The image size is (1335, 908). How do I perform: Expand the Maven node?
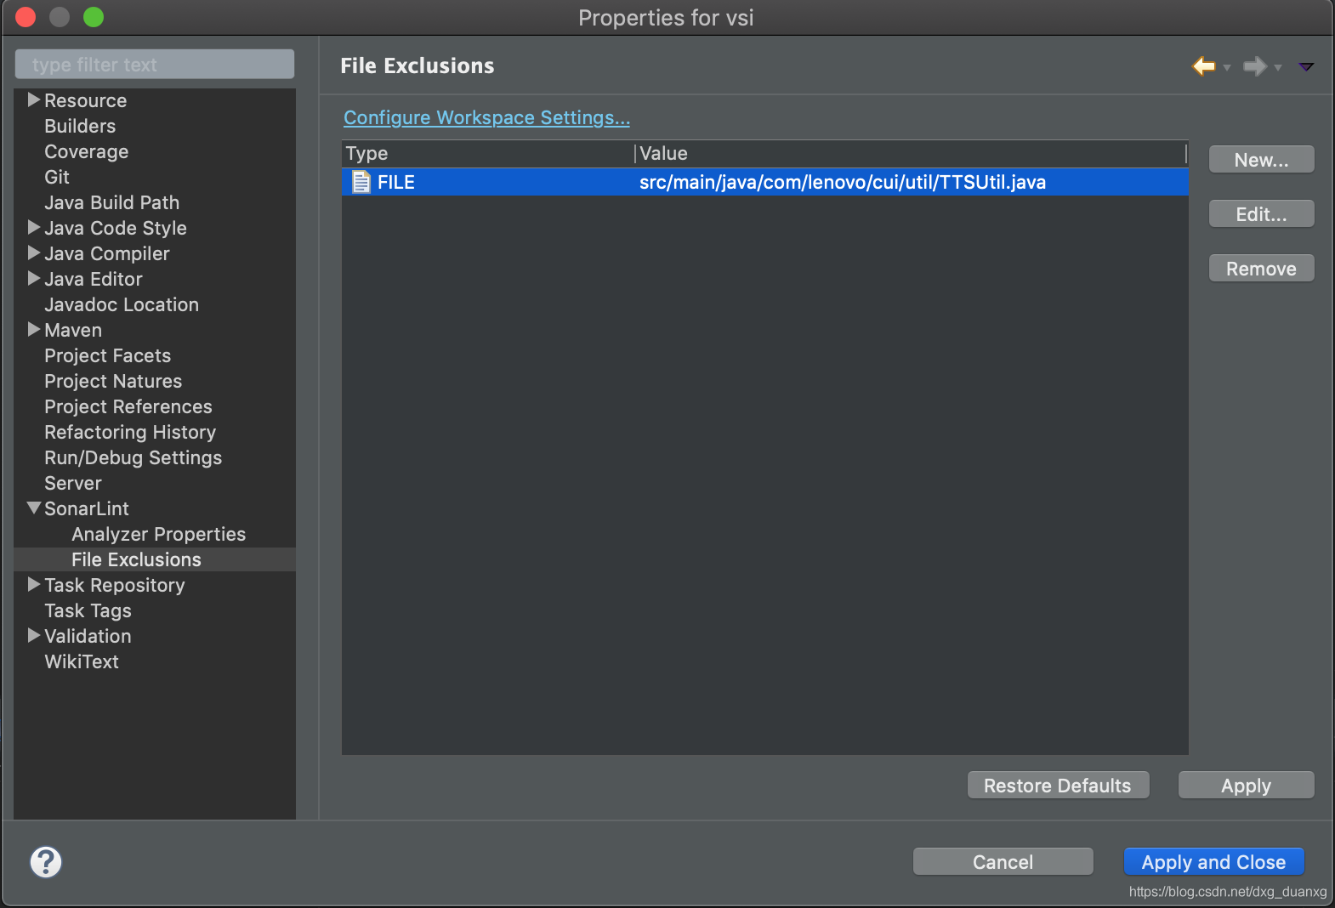[34, 329]
